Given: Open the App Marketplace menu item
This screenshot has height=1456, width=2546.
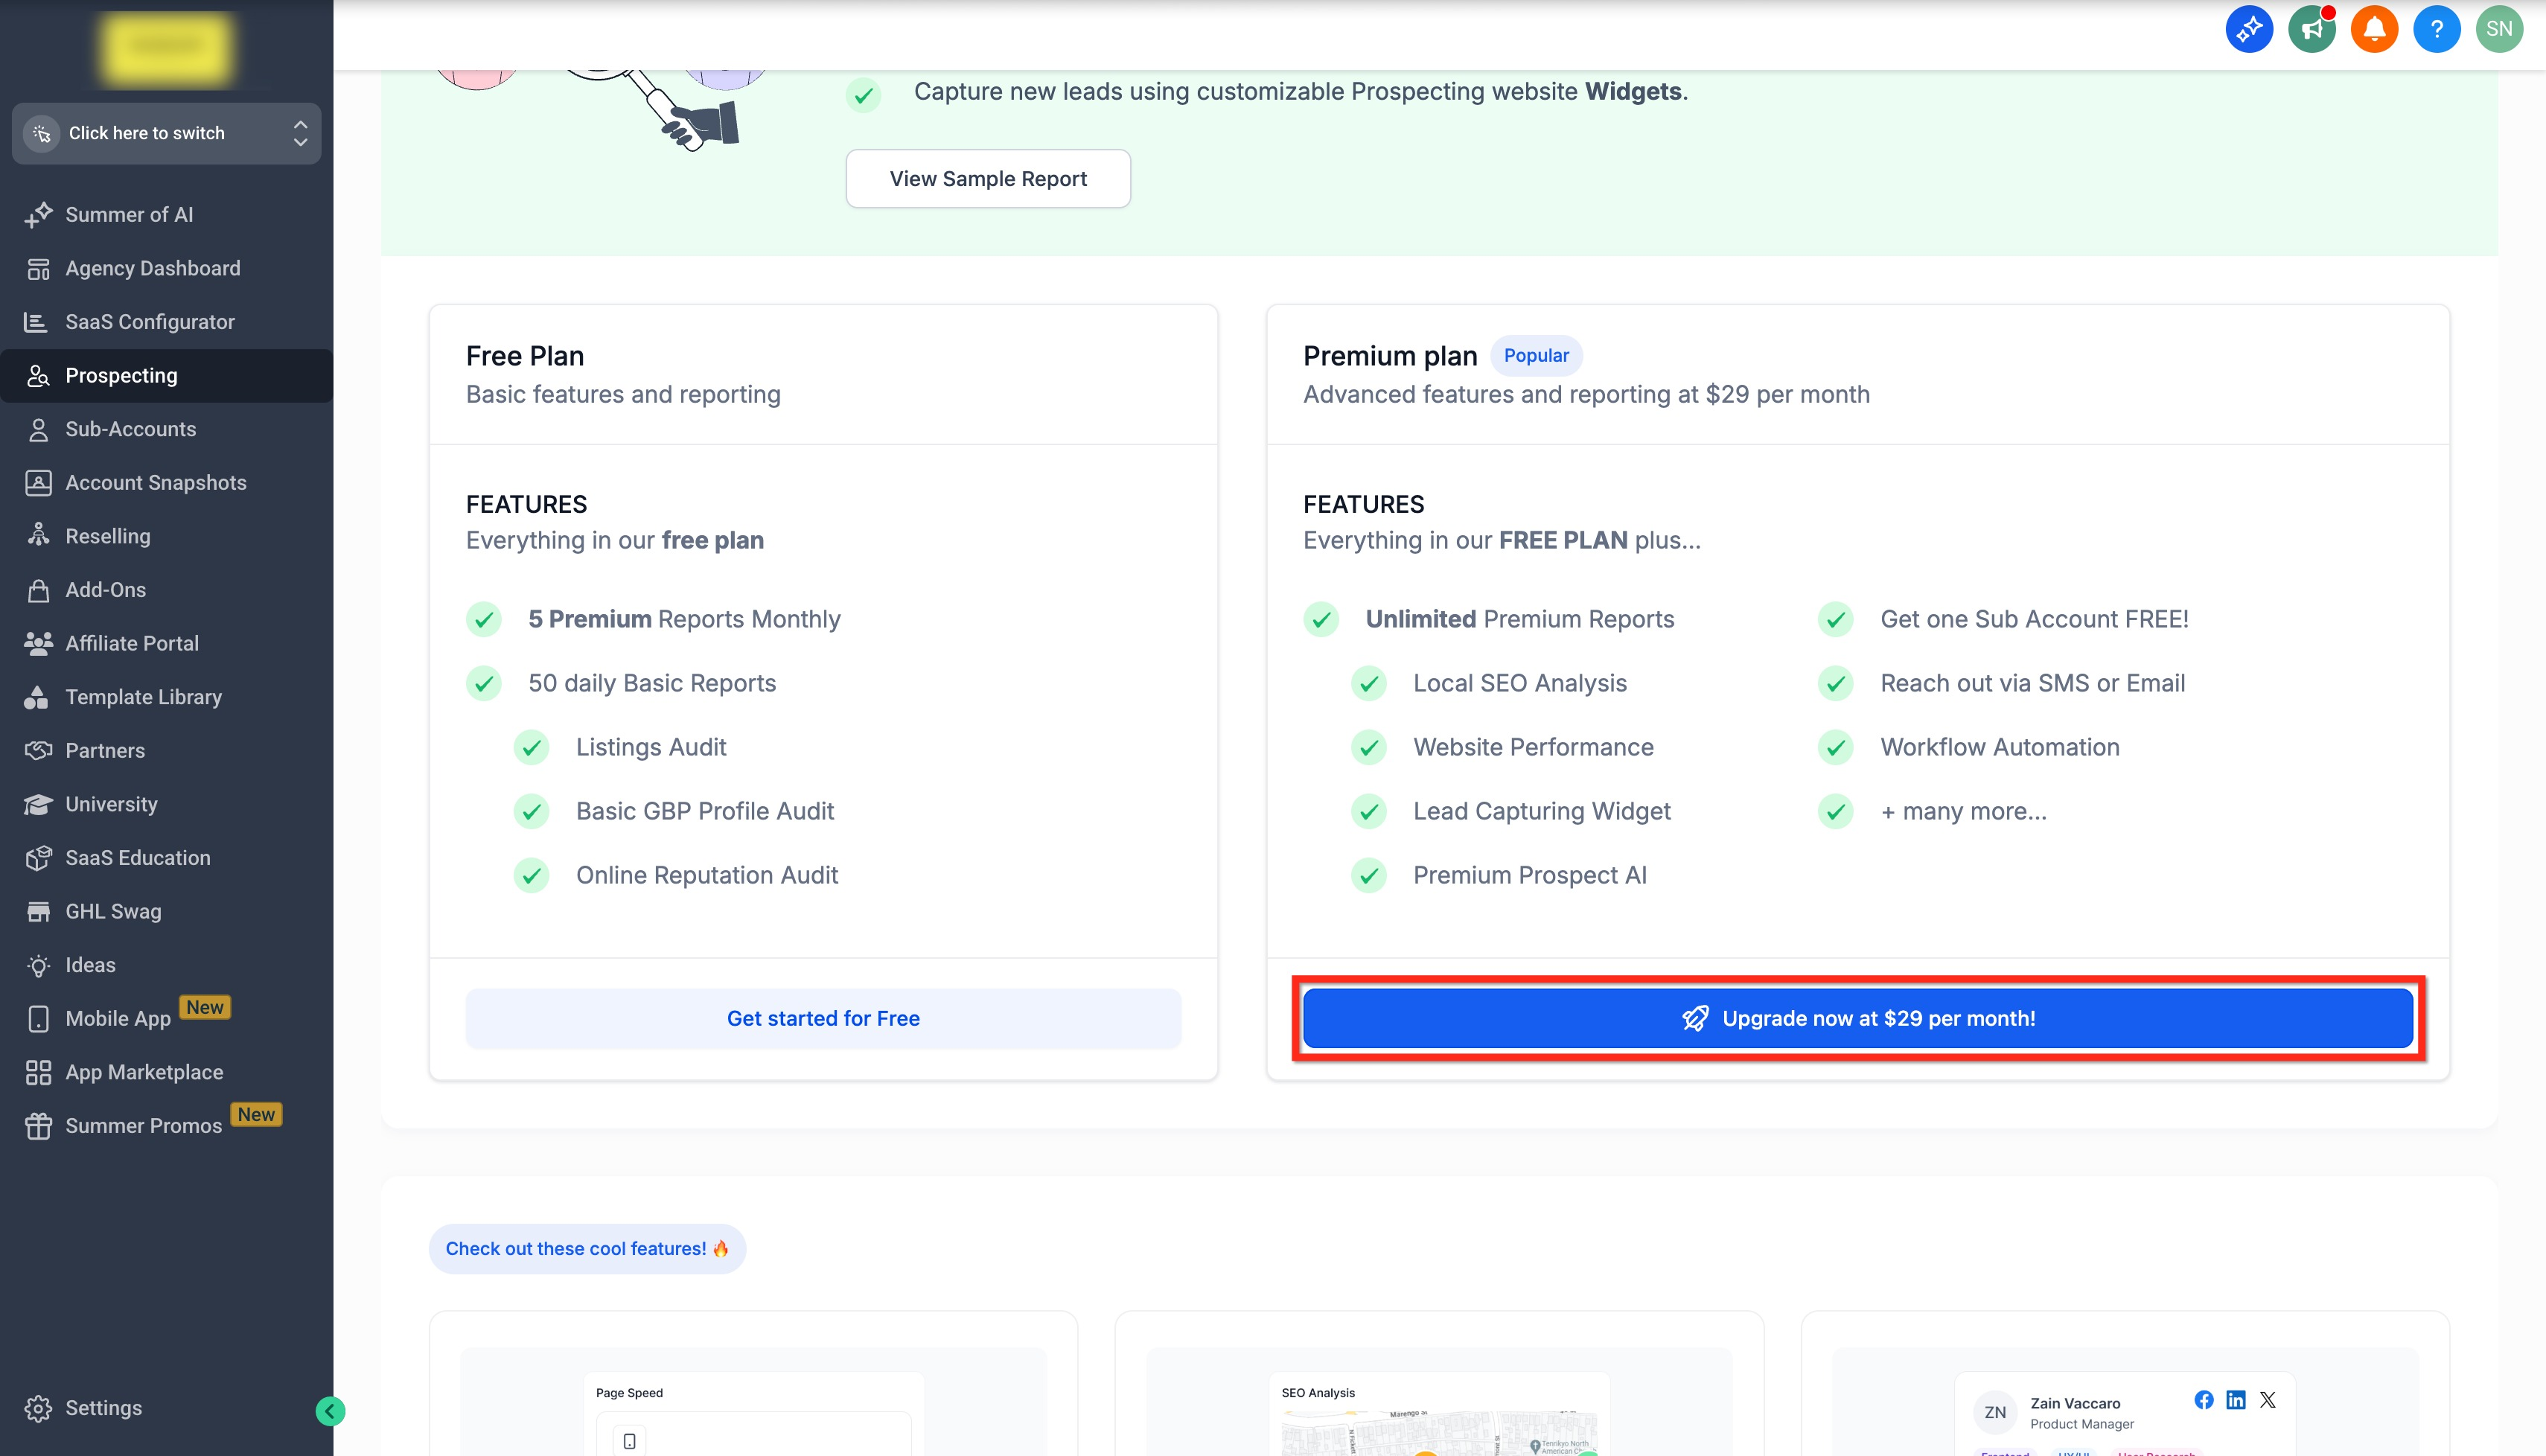Looking at the screenshot, I should point(144,1072).
